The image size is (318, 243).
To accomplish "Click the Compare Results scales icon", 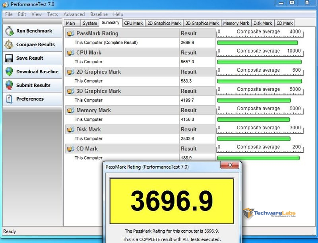I will (x=9, y=45).
